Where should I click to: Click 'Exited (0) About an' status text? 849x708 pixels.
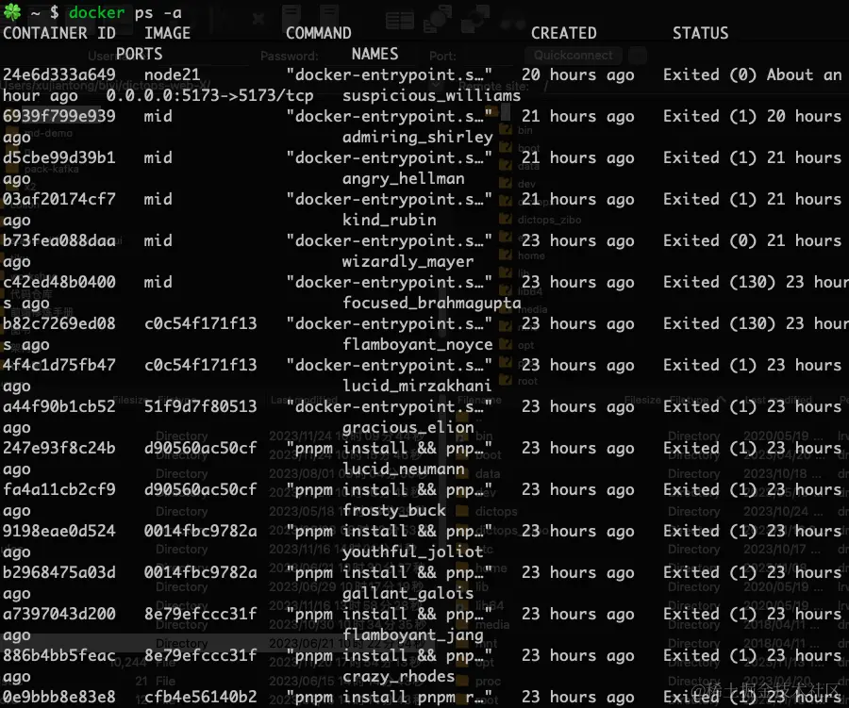tap(753, 74)
